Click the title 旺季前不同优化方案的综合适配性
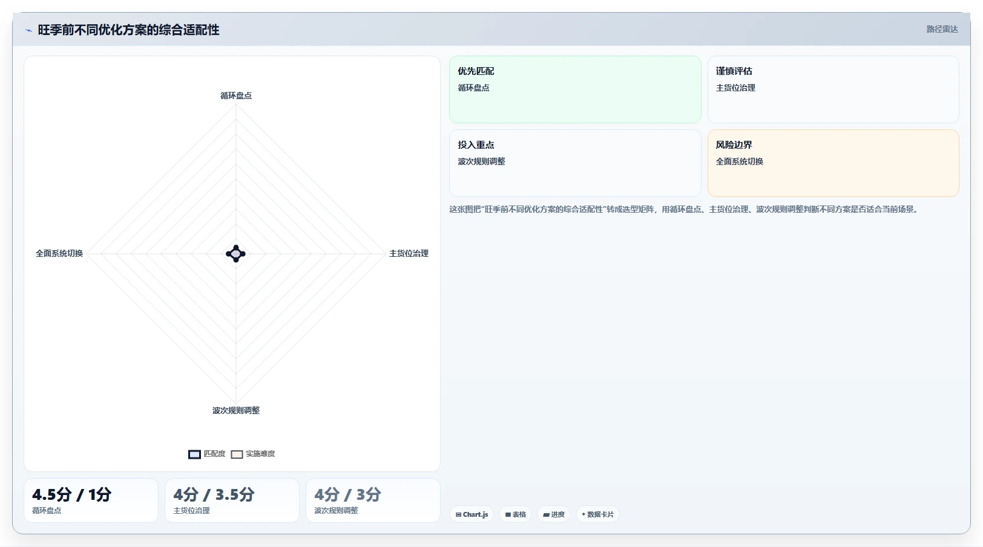This screenshot has width=983, height=547. (128, 30)
